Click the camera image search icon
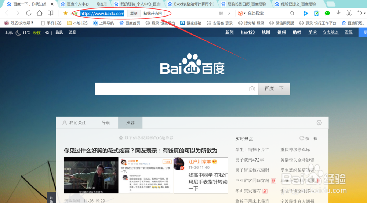367x203 pixels. coord(252,89)
